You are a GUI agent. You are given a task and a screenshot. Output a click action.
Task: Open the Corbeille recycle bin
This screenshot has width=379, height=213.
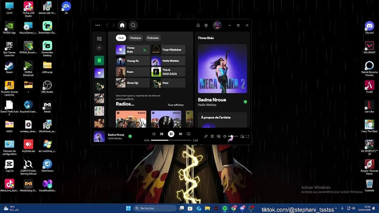370,186
